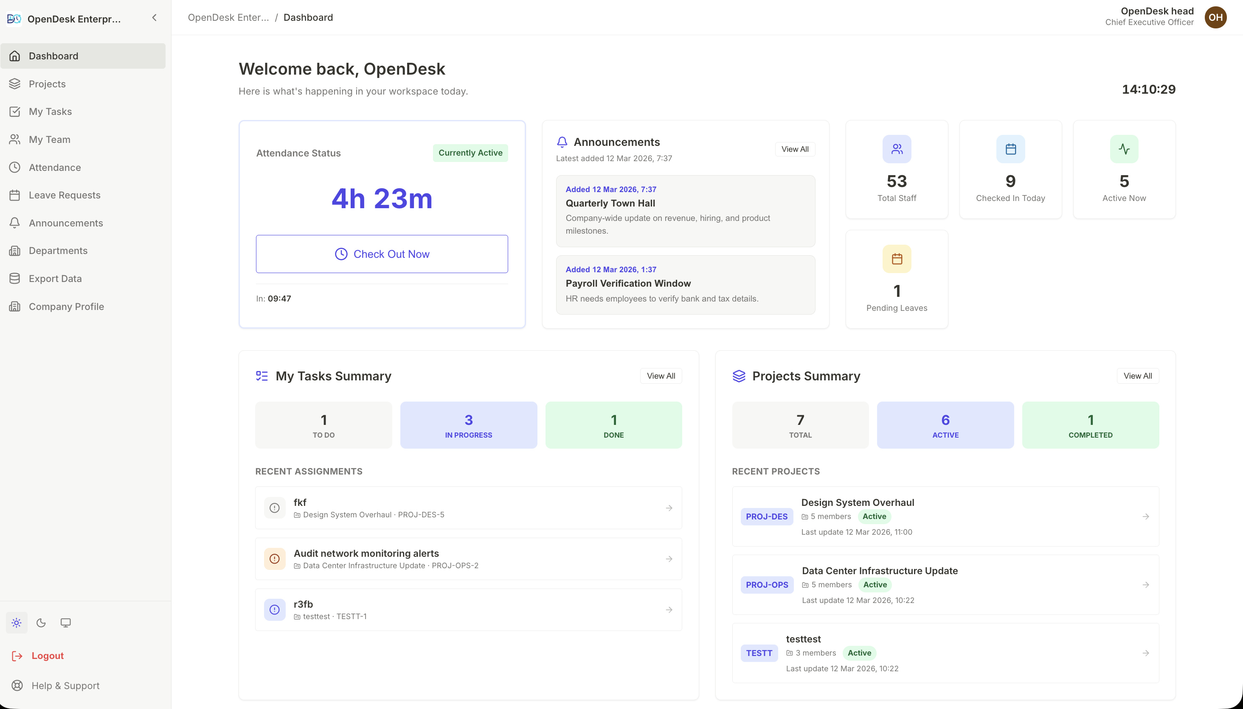The height and width of the screenshot is (709, 1243).
Task: Click the Design System Overhaul project title
Action: point(858,502)
